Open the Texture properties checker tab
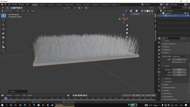The width and height of the screenshot is (190, 107). pyautogui.click(x=159, y=90)
